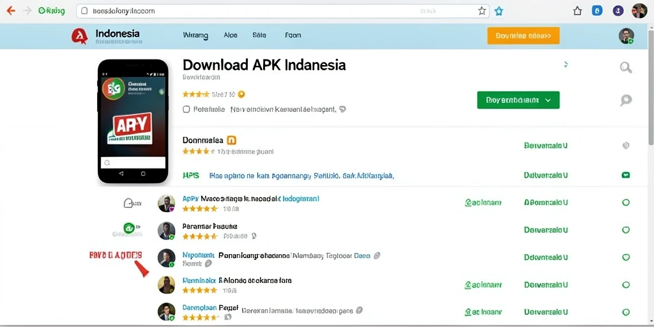Select the green circle in Nspontam row
654x327 pixels.
click(x=626, y=257)
